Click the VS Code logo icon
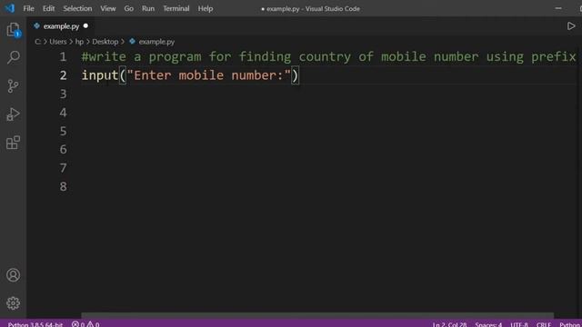 point(10,8)
